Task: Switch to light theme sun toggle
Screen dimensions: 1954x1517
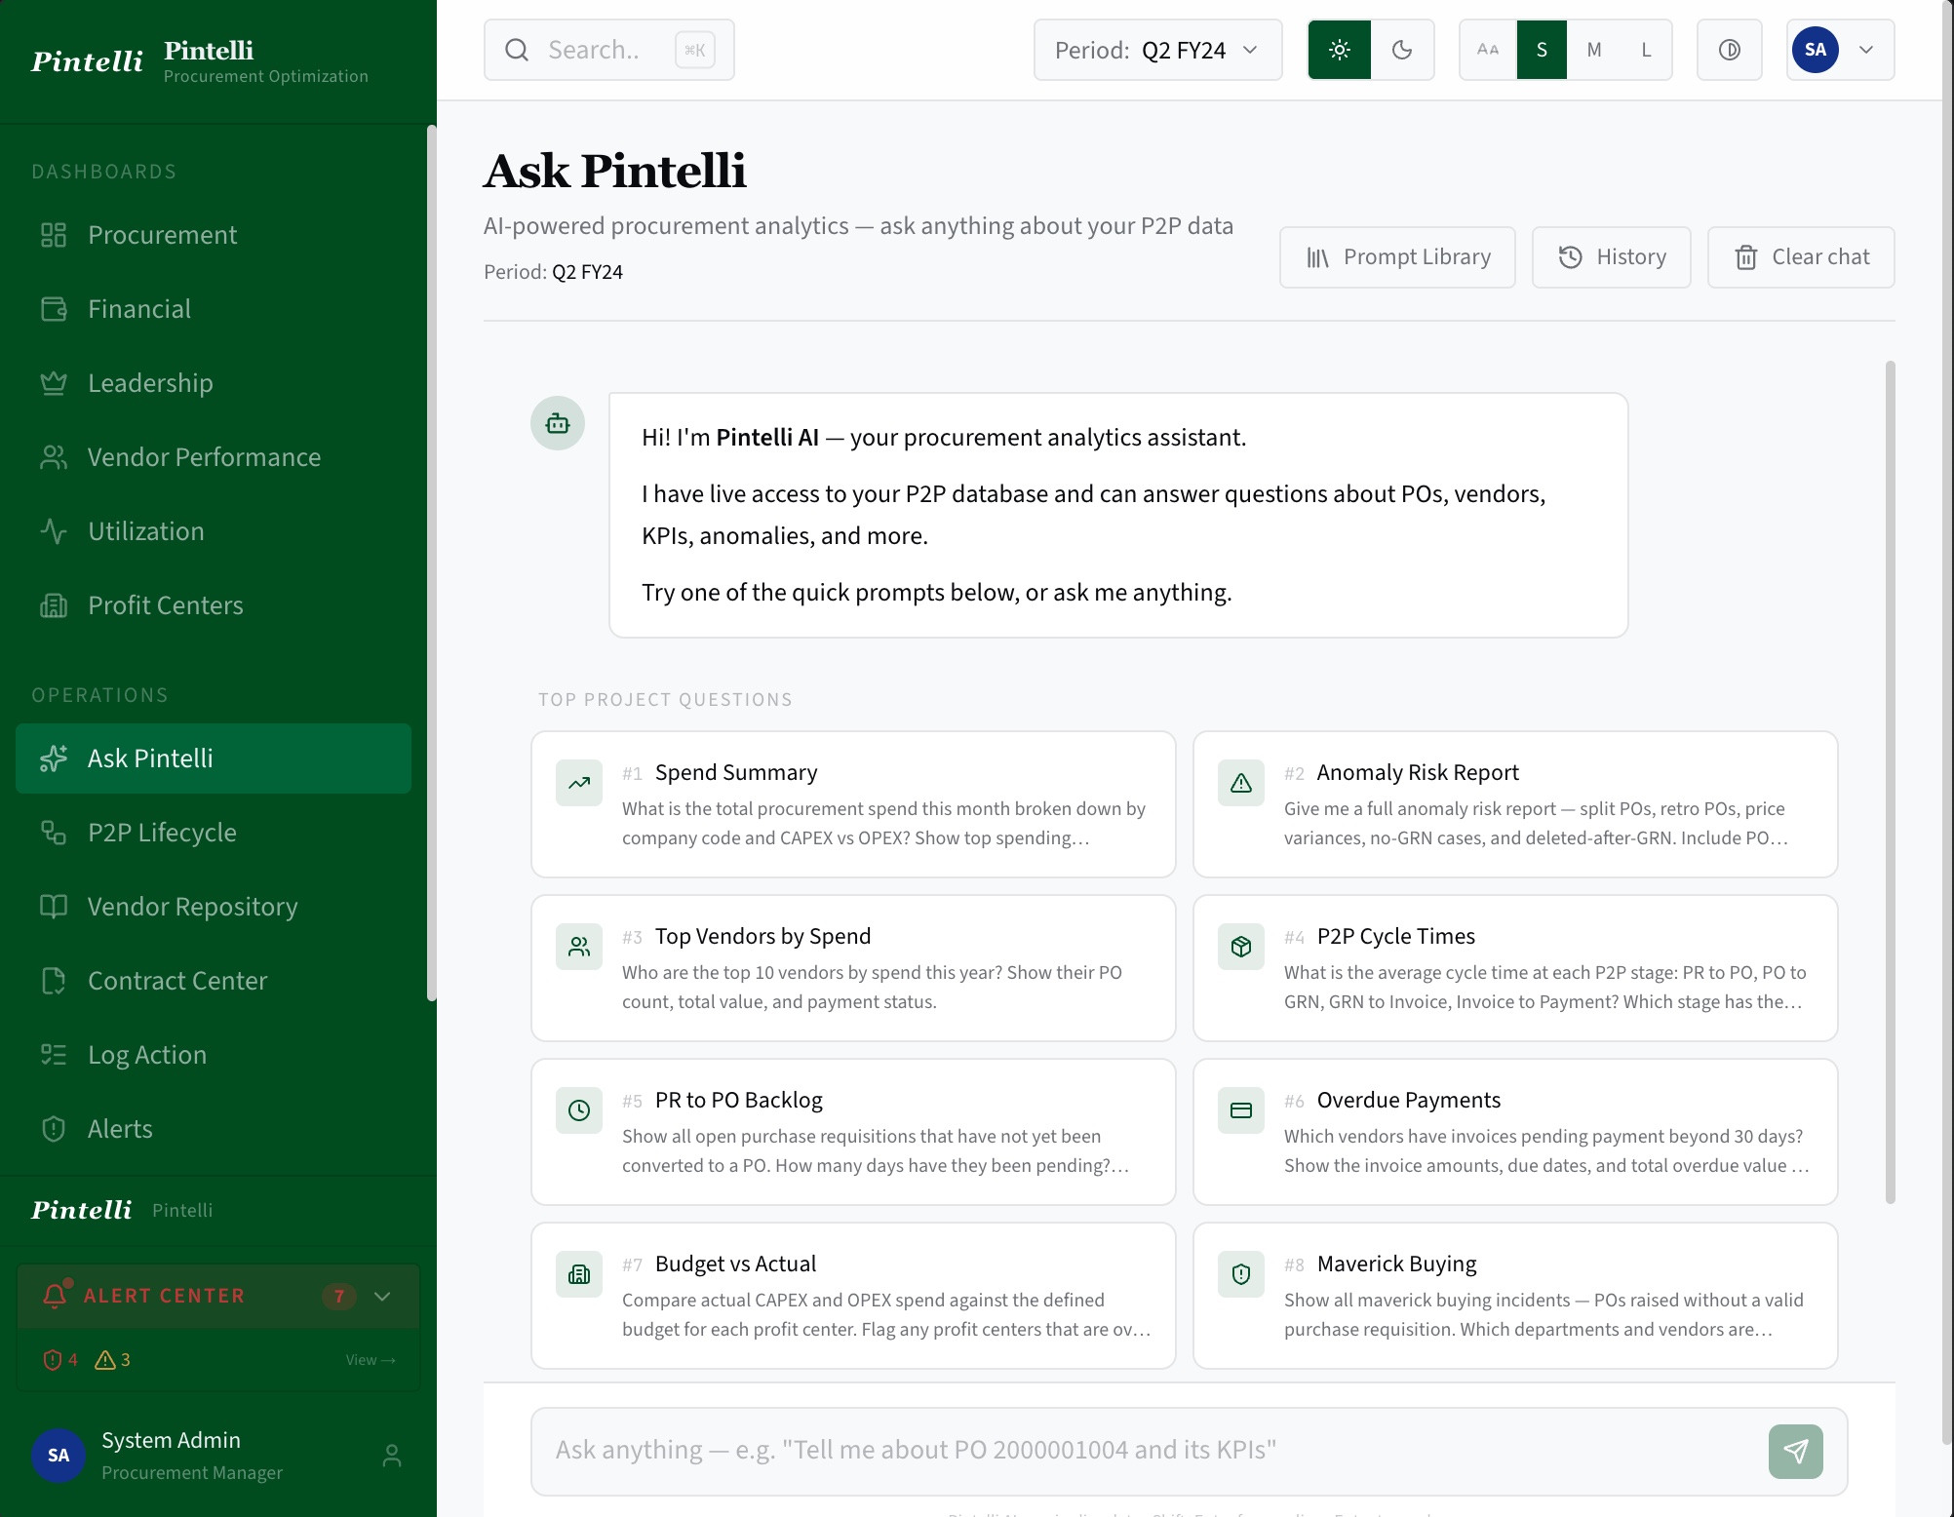Action: pos(1340,50)
